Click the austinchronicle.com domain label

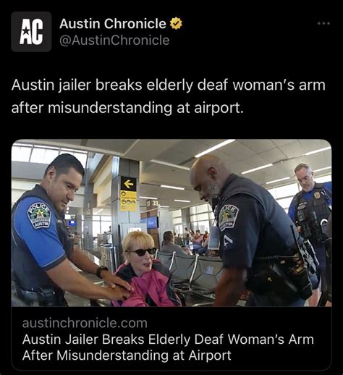[85, 323]
